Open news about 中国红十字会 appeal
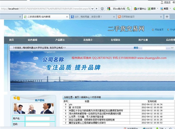Viewport: 175px width, 129px height. tap(96, 110)
